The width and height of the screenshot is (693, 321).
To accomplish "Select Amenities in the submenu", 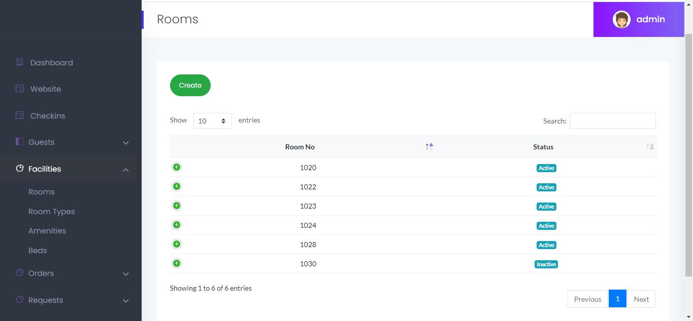I will tap(47, 231).
